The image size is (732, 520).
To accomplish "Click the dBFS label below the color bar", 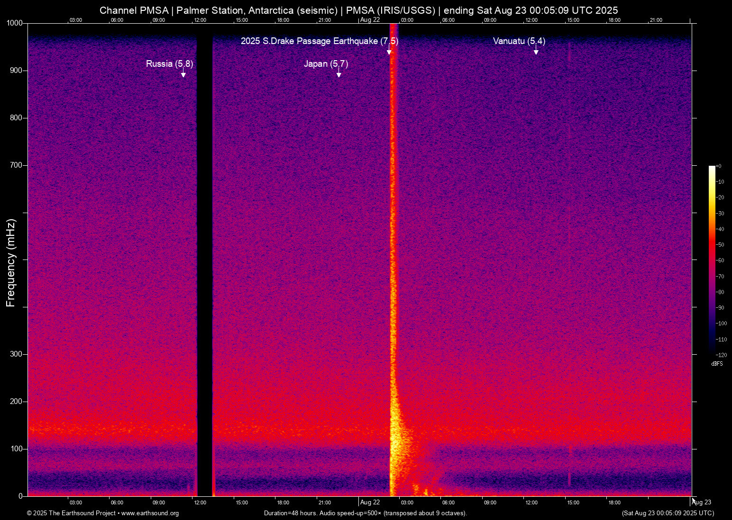I will point(717,364).
